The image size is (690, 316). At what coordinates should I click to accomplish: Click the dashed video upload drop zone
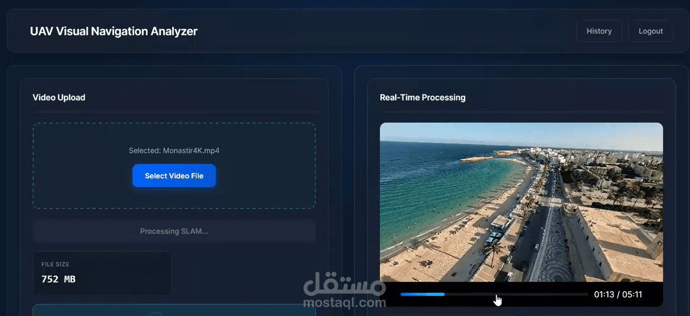tap(174, 165)
